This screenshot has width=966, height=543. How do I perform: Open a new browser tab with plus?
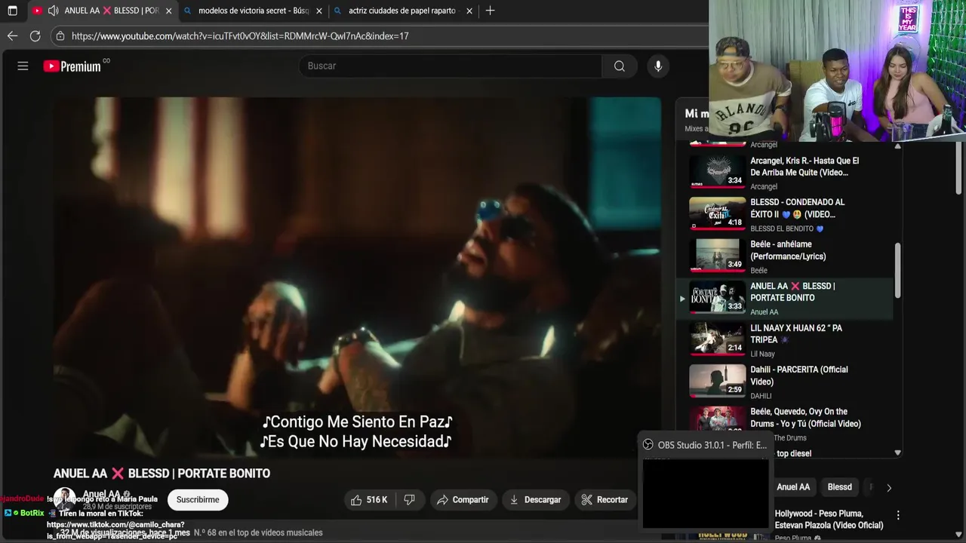click(490, 11)
